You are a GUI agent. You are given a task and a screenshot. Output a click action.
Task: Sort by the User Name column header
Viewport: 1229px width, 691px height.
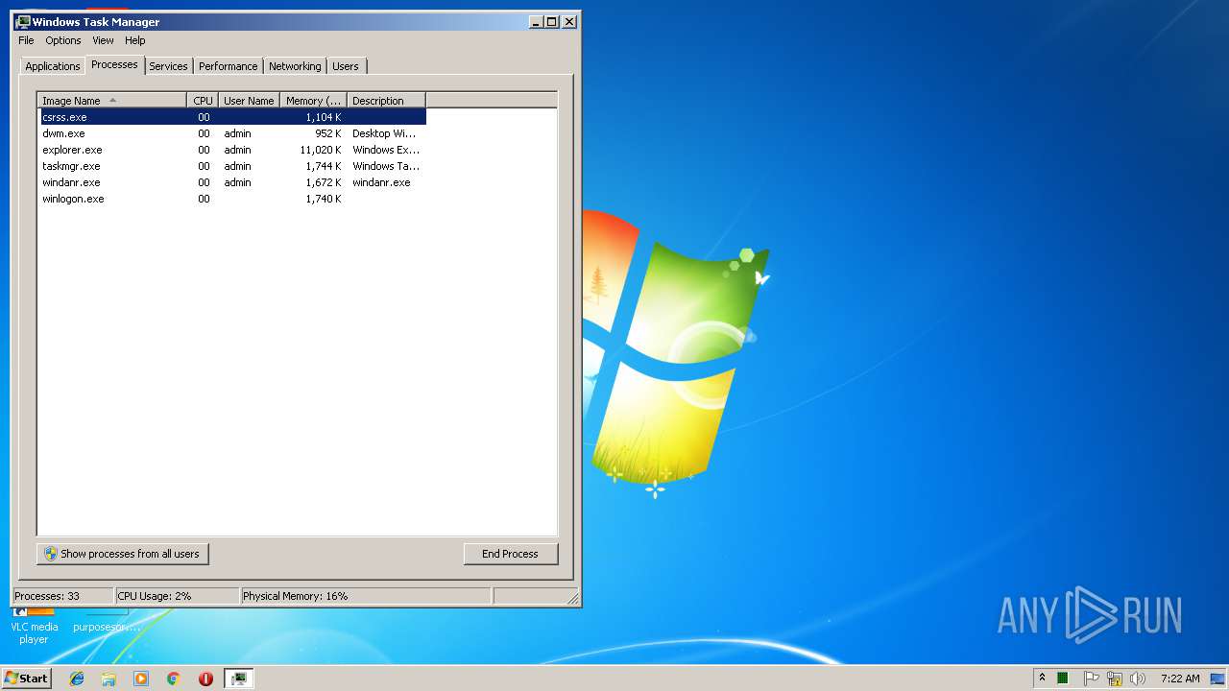249,100
